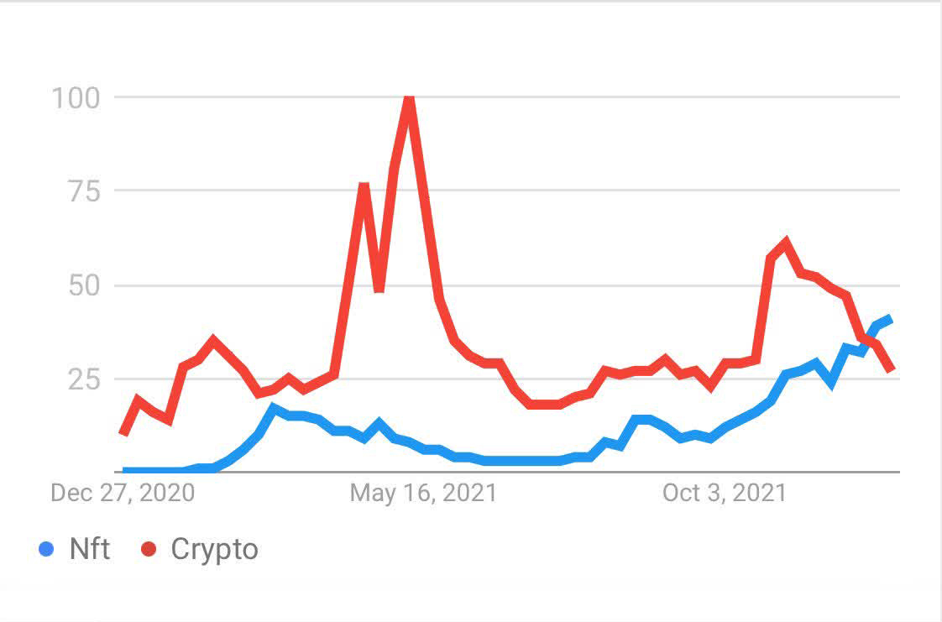Click the Nft line's early peak below 25
This screenshot has width=942, height=622.
[x=273, y=409]
